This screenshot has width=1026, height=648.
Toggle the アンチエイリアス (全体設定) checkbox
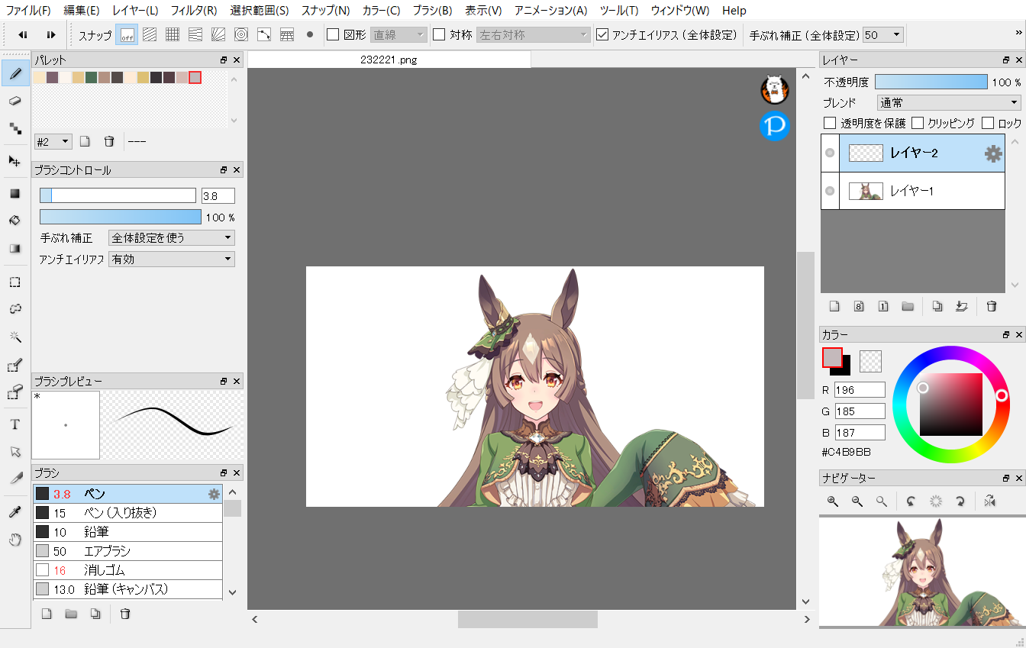(x=602, y=34)
